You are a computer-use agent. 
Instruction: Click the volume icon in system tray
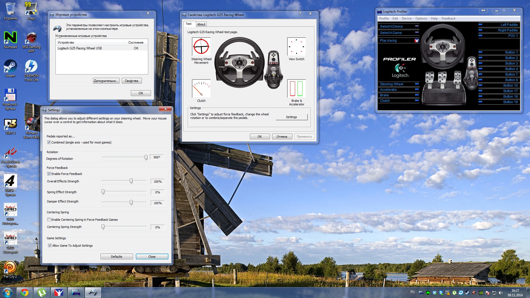tap(501, 293)
